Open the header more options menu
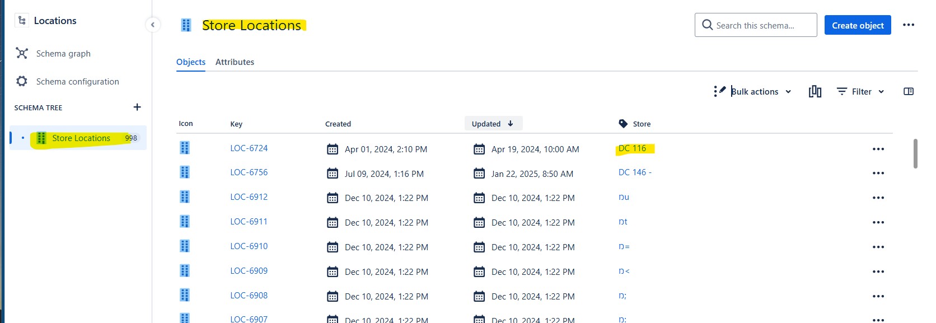936x323 pixels. click(909, 25)
